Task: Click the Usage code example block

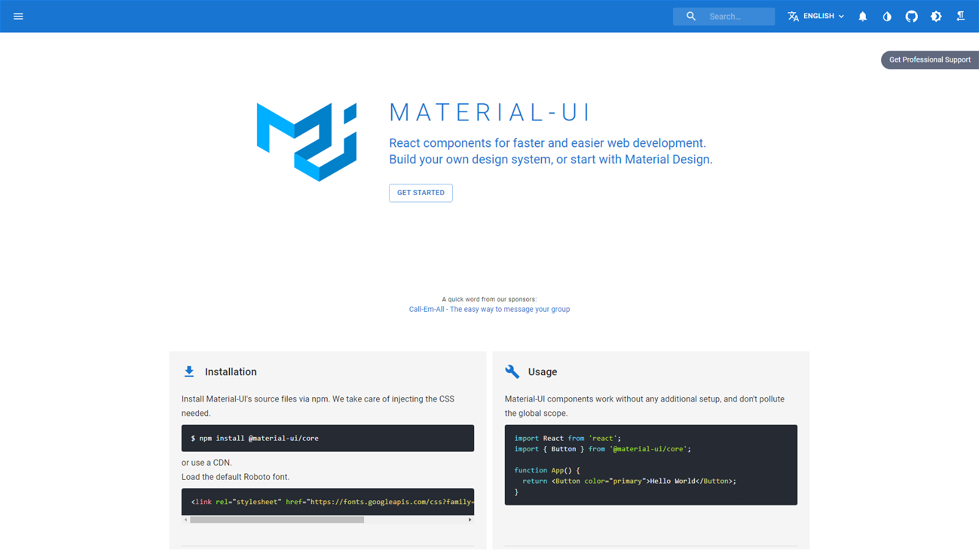Action: (651, 465)
